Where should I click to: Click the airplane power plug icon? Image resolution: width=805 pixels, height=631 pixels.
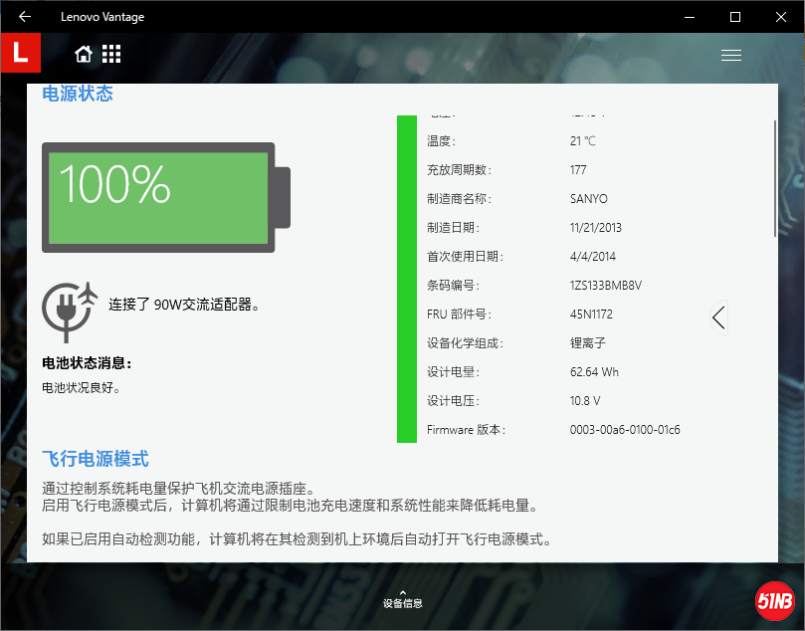point(70,307)
